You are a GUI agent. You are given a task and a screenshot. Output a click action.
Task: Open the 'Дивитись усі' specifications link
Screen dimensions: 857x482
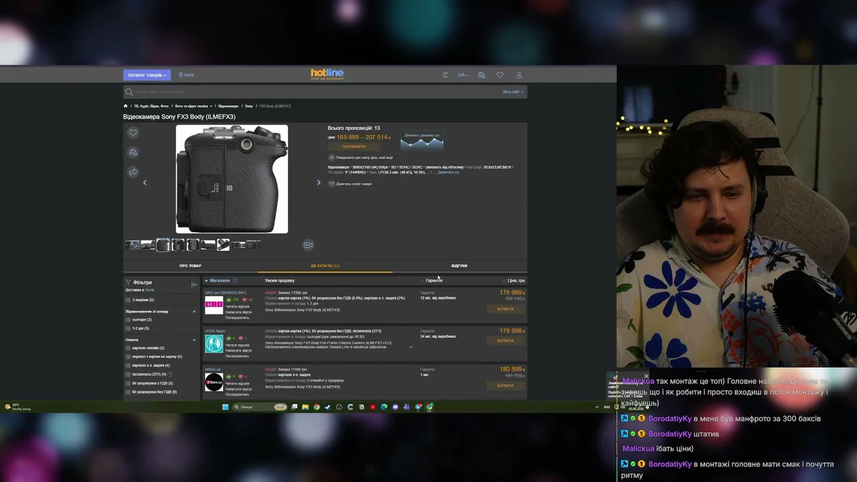pyautogui.click(x=449, y=172)
